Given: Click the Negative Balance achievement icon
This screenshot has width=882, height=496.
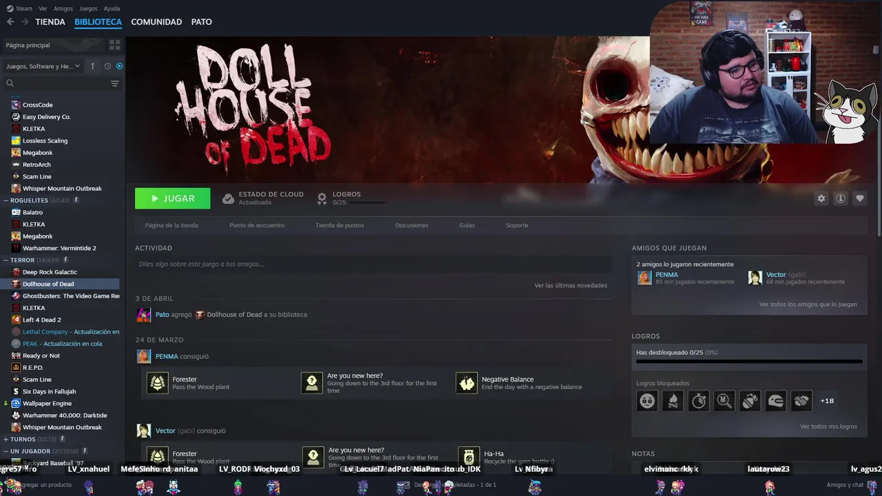Looking at the screenshot, I should 466,383.
